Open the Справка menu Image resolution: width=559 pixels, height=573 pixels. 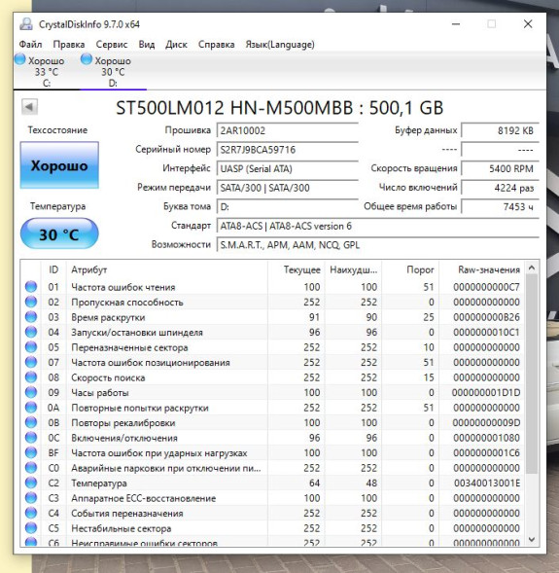point(216,45)
